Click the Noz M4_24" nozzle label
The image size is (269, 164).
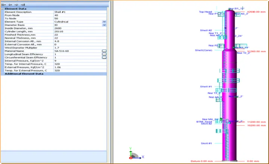(210, 119)
